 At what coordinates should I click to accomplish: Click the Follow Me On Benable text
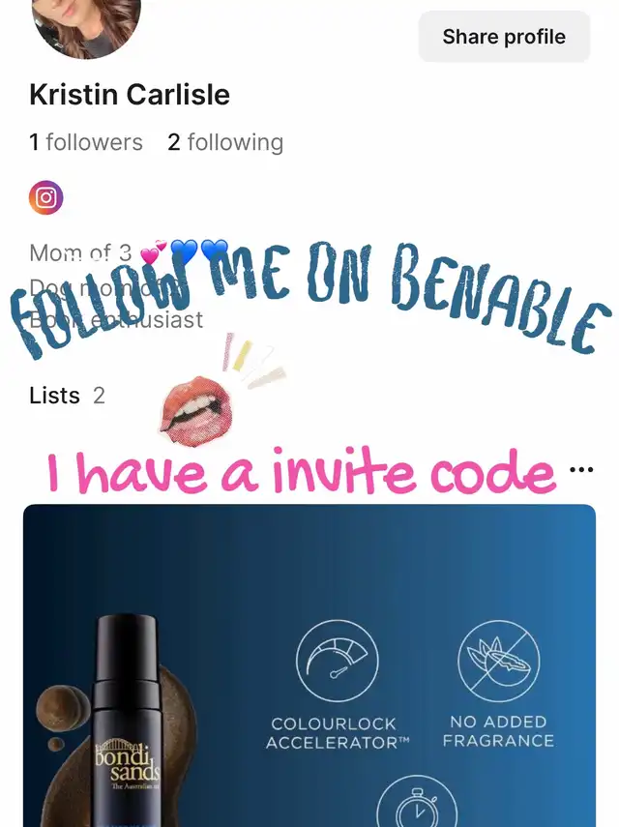click(x=311, y=295)
